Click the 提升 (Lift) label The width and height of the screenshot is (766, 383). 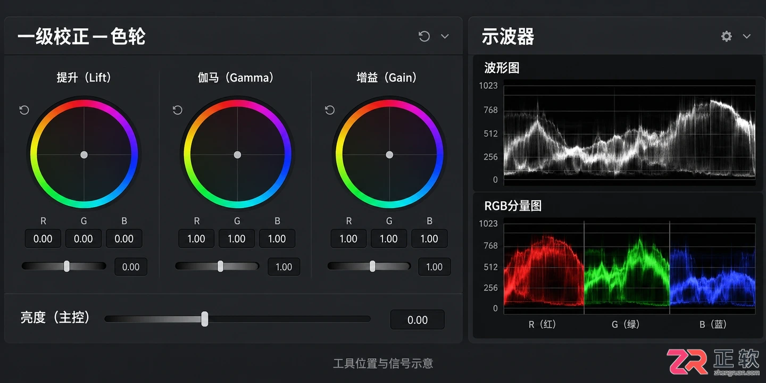tap(84, 78)
